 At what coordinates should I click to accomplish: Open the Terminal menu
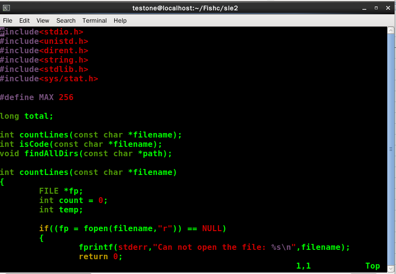(x=94, y=21)
